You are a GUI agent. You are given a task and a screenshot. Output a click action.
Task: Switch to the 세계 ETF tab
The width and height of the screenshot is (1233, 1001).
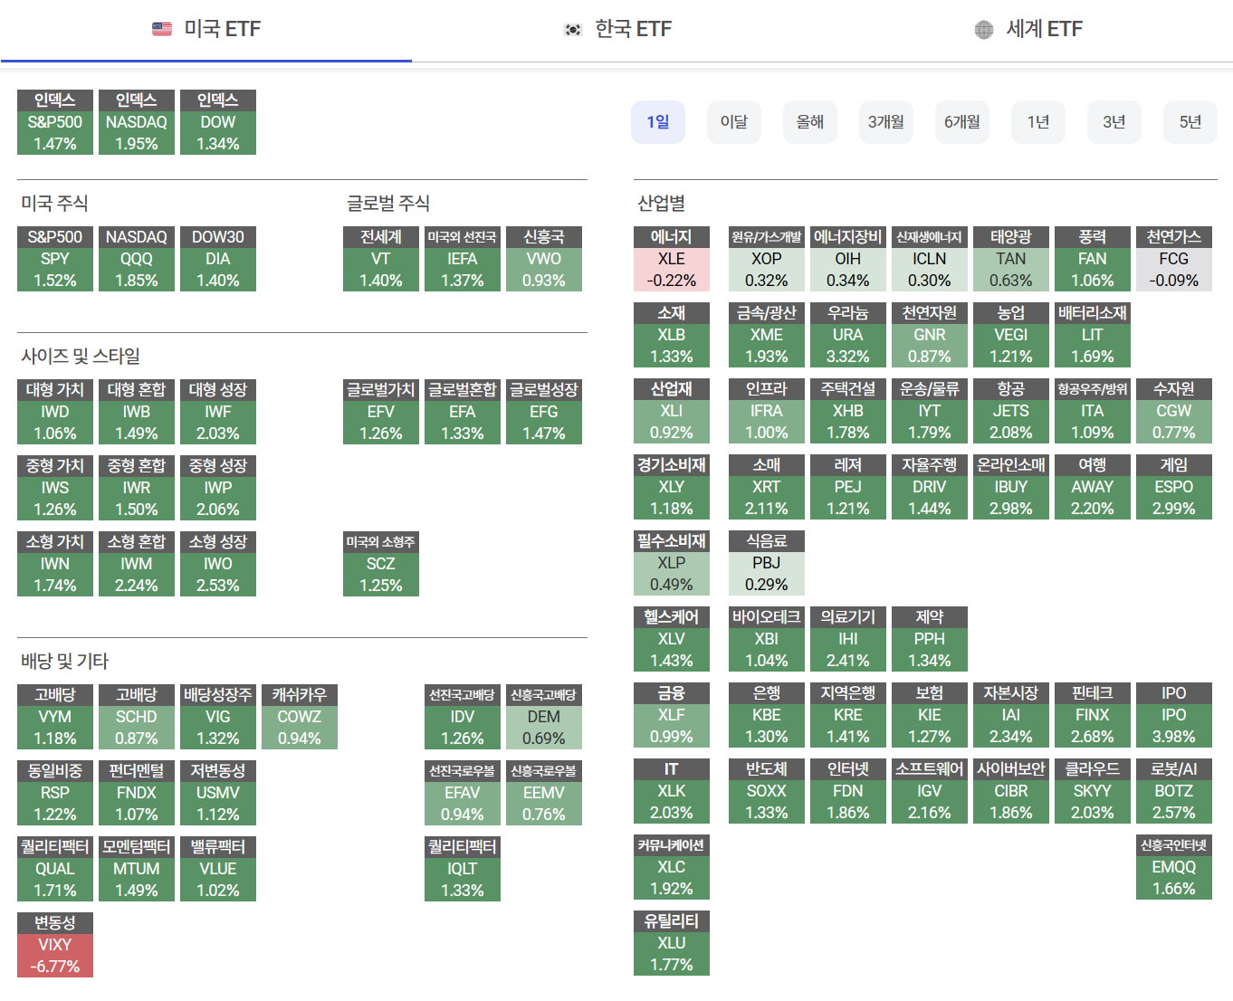click(x=1027, y=30)
